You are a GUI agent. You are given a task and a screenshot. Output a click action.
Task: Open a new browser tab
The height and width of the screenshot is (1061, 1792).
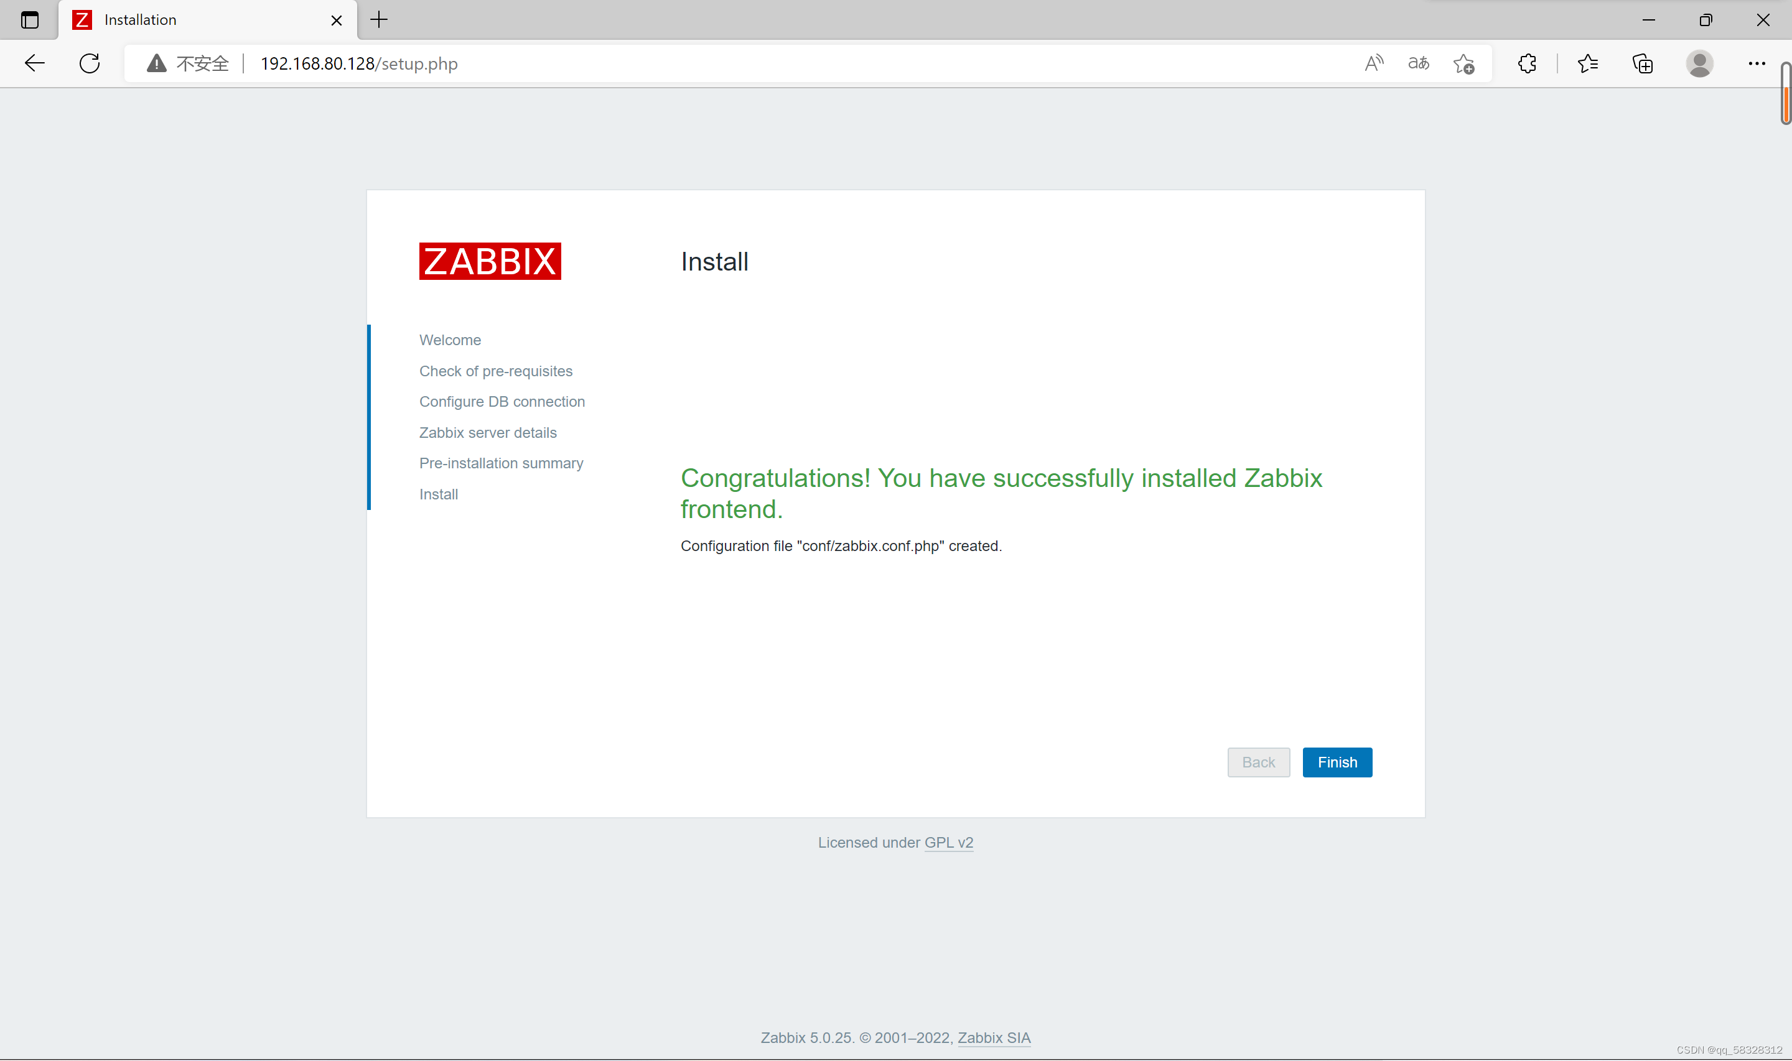point(379,20)
